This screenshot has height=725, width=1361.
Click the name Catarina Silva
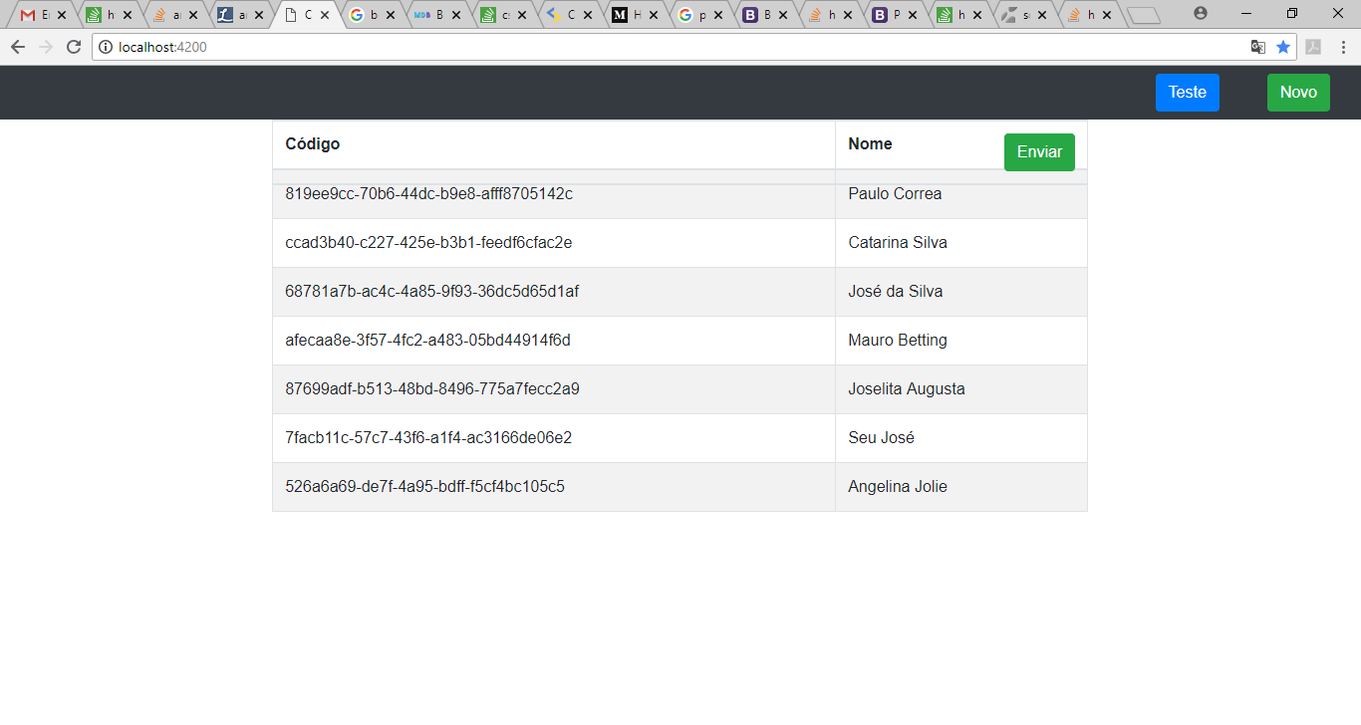pyautogui.click(x=898, y=243)
